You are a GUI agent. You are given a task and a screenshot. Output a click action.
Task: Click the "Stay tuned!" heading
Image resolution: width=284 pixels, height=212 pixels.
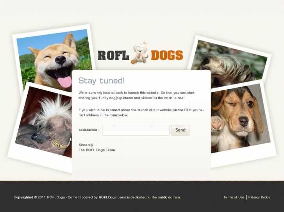(101, 81)
